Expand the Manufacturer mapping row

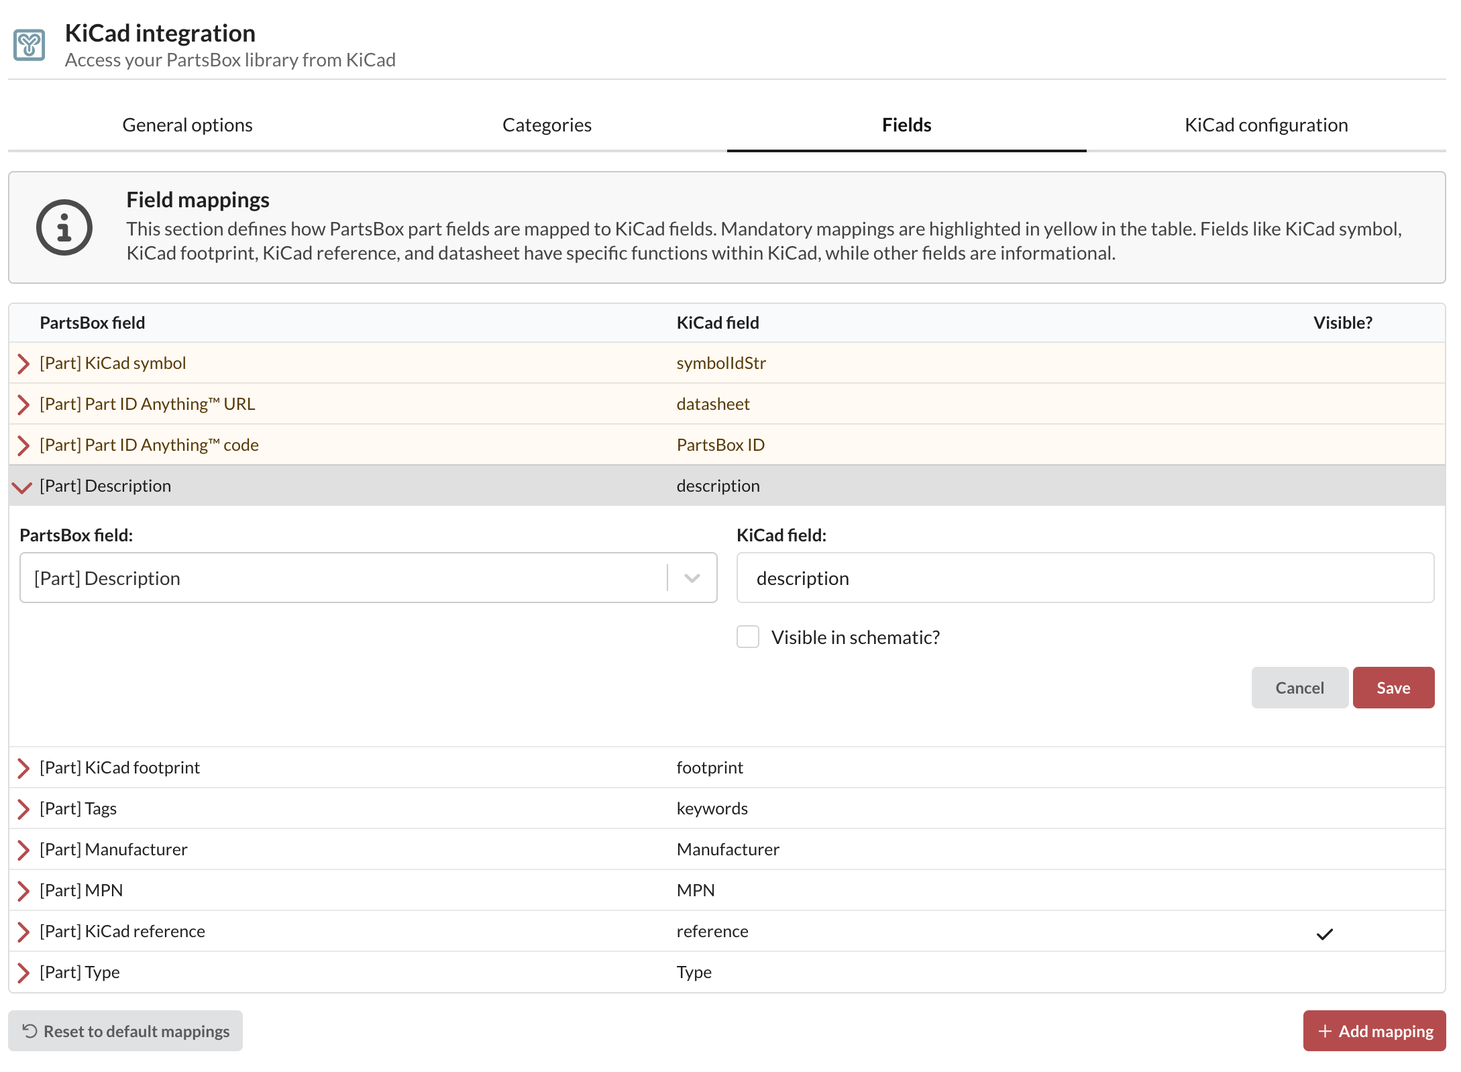point(23,850)
